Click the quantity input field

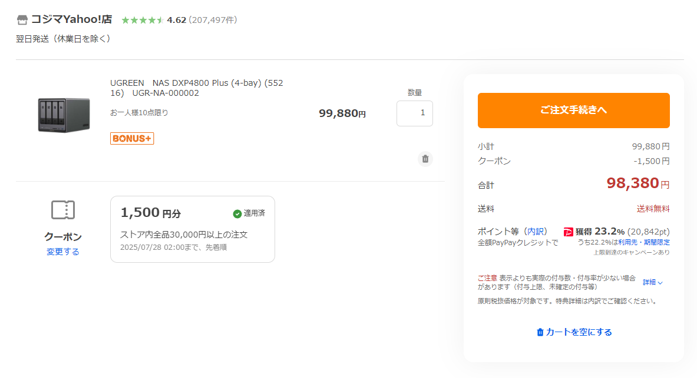click(x=415, y=113)
